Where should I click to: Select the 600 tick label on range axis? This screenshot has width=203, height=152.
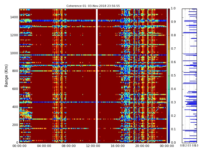[x=15, y=89]
